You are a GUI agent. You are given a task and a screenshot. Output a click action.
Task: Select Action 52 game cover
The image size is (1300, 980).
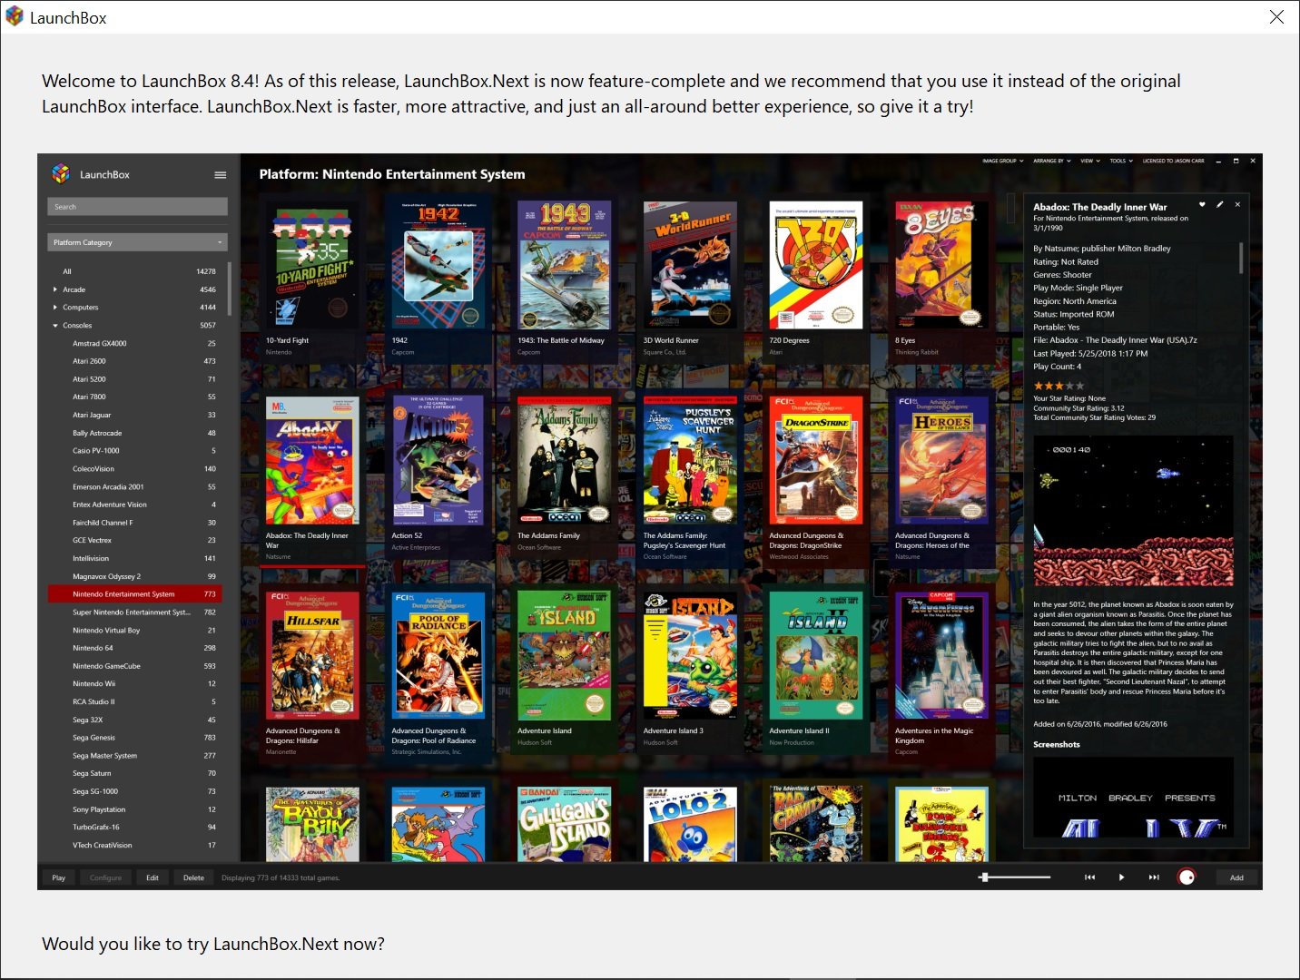click(x=438, y=460)
